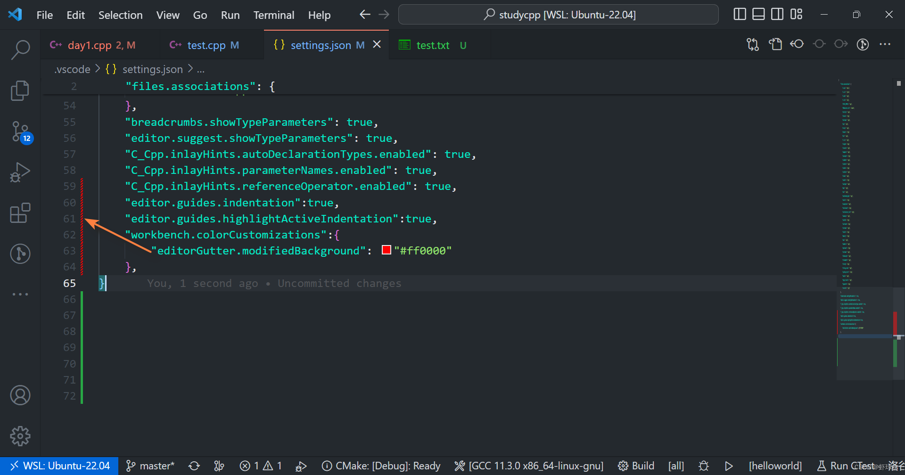Image resolution: width=905 pixels, height=475 pixels.
Task: Go back with the left arrow navigation
Action: click(365, 15)
